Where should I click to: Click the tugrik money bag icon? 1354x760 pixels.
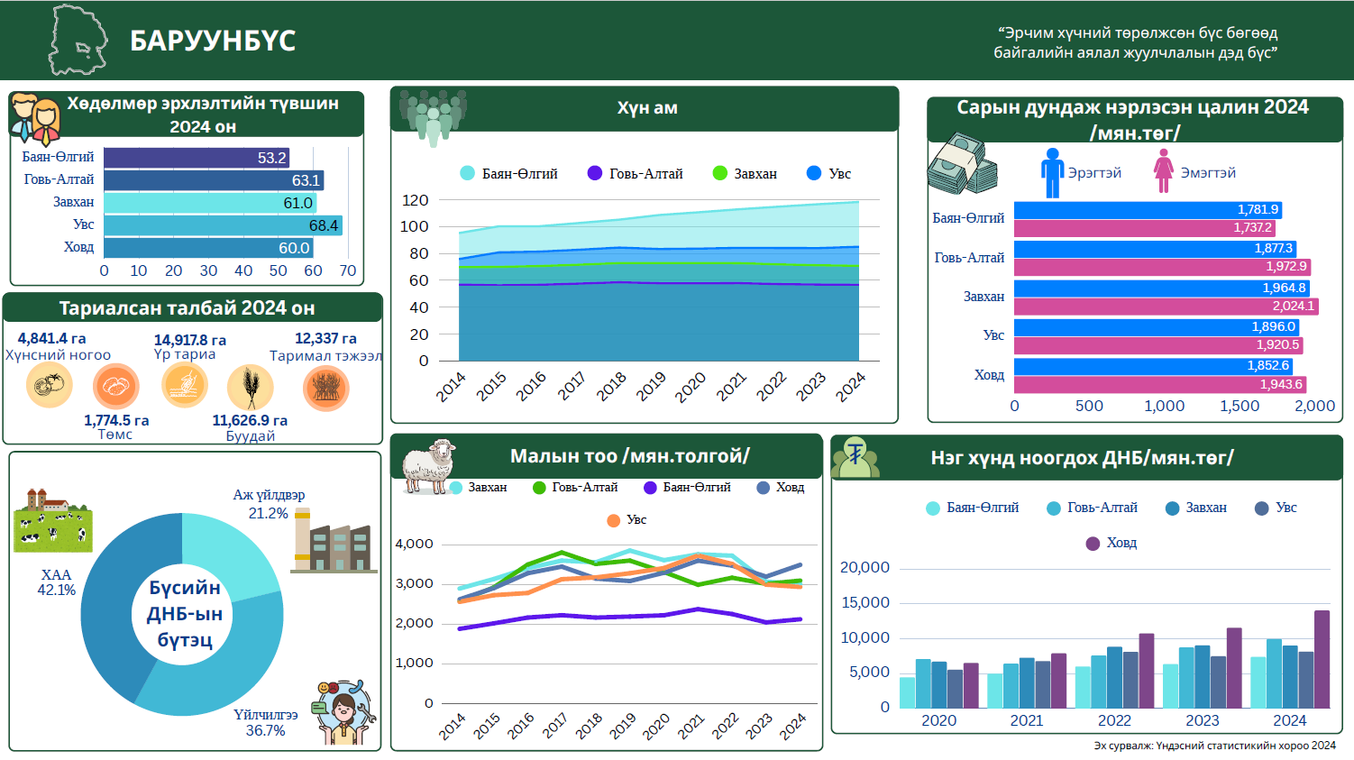[x=855, y=458]
